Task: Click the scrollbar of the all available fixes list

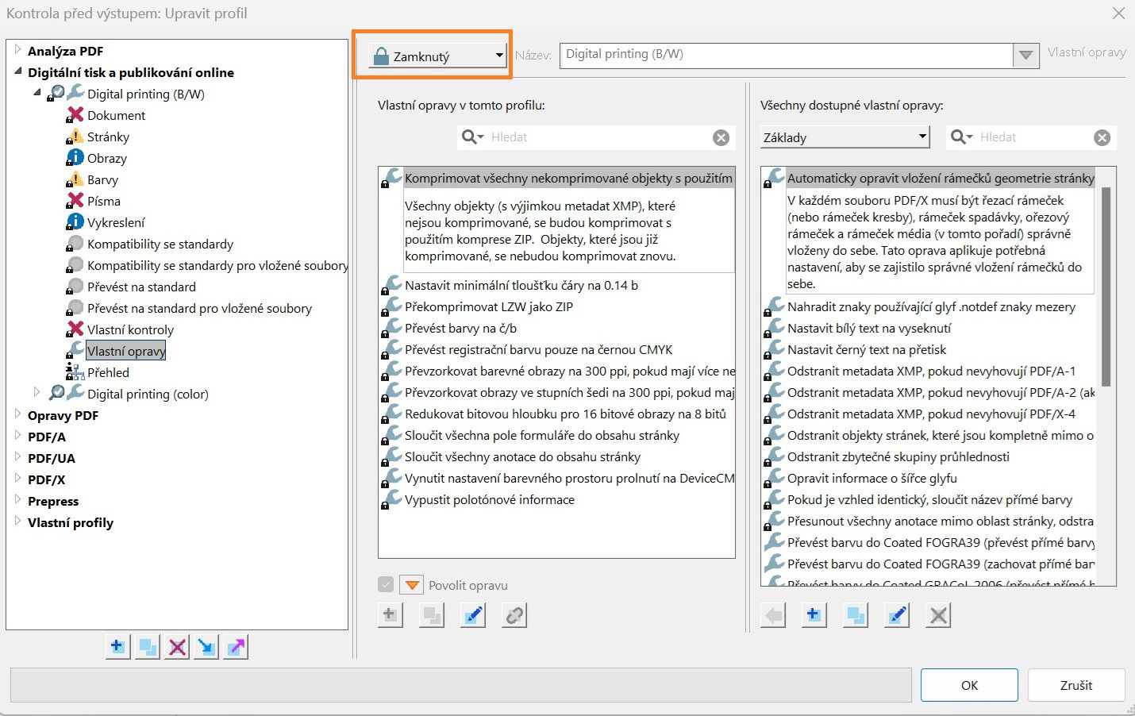Action: click(1106, 287)
